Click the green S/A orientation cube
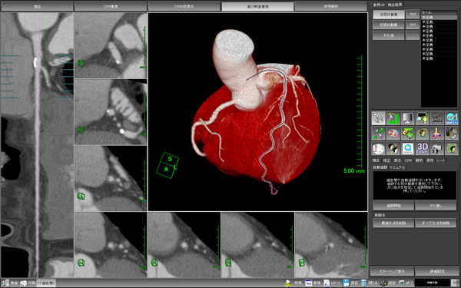Image resolution: width=461 pixels, height=288 pixels. pyautogui.click(x=167, y=165)
